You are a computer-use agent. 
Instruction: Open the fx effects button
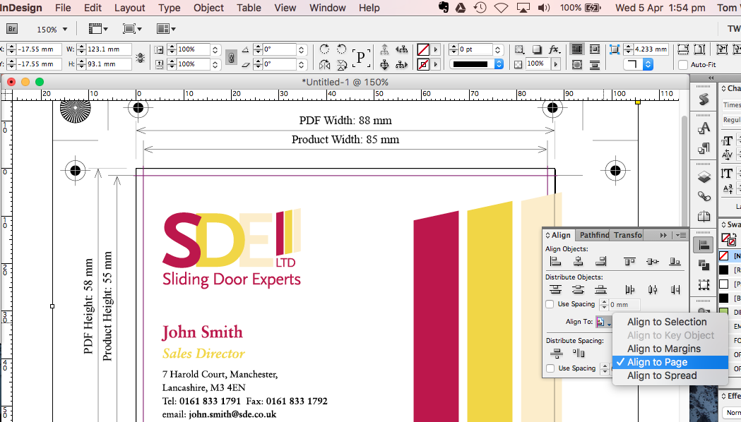point(554,49)
